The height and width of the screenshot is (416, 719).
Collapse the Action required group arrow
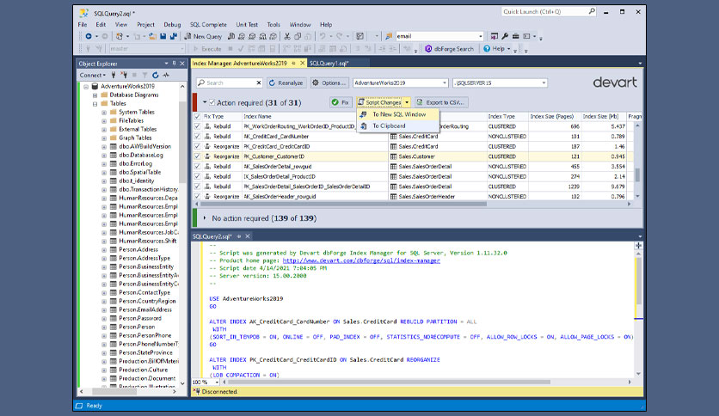tap(205, 102)
